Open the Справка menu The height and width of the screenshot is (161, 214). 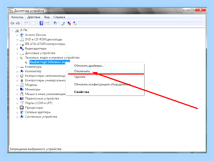coord(59,17)
